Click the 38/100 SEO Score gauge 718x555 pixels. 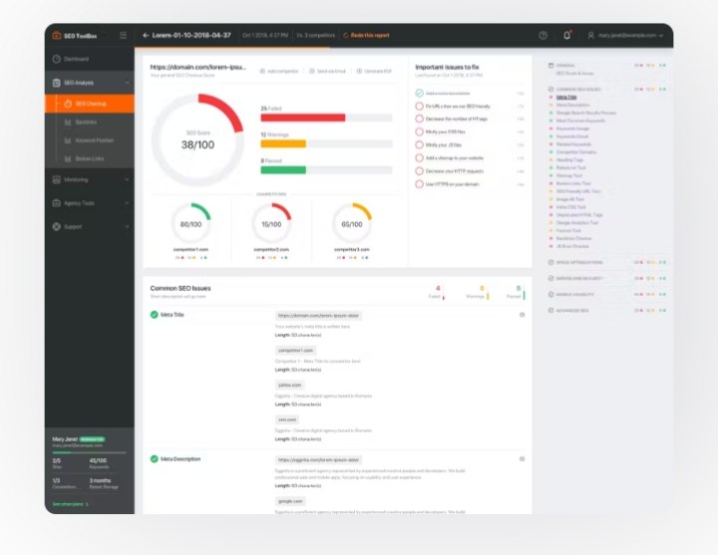tap(197, 139)
